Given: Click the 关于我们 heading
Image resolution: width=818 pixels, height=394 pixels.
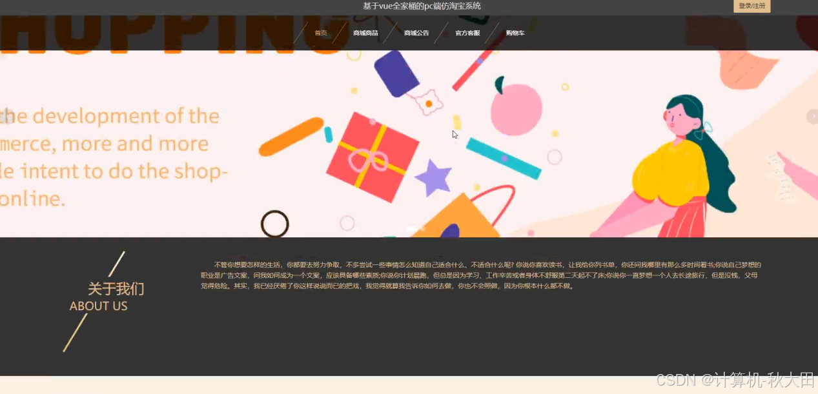Looking at the screenshot, I should click(116, 289).
